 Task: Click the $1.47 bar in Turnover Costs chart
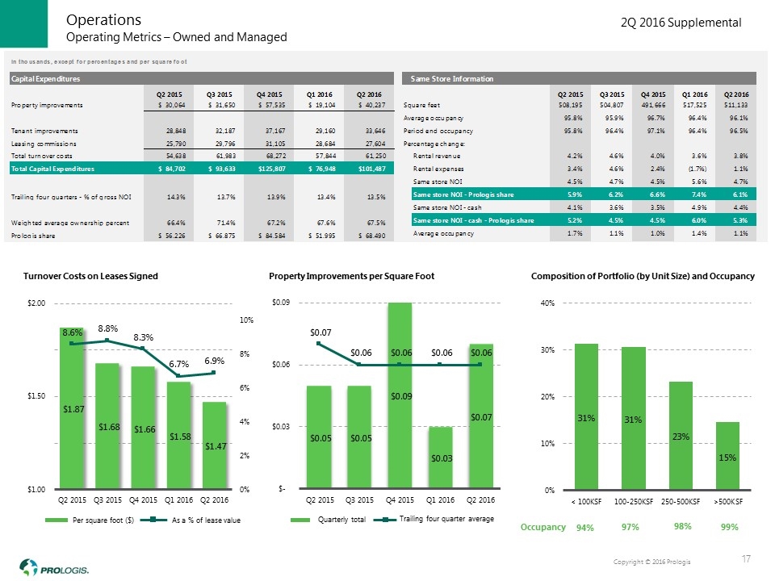pos(214,445)
